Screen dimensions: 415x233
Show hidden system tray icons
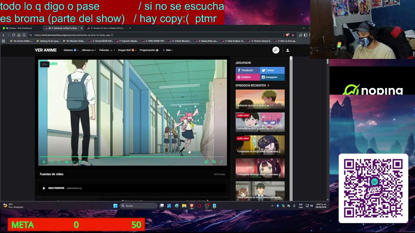point(272,206)
